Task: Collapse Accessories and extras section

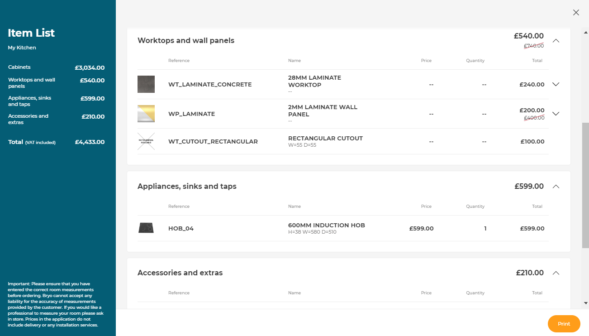Action: (556, 273)
